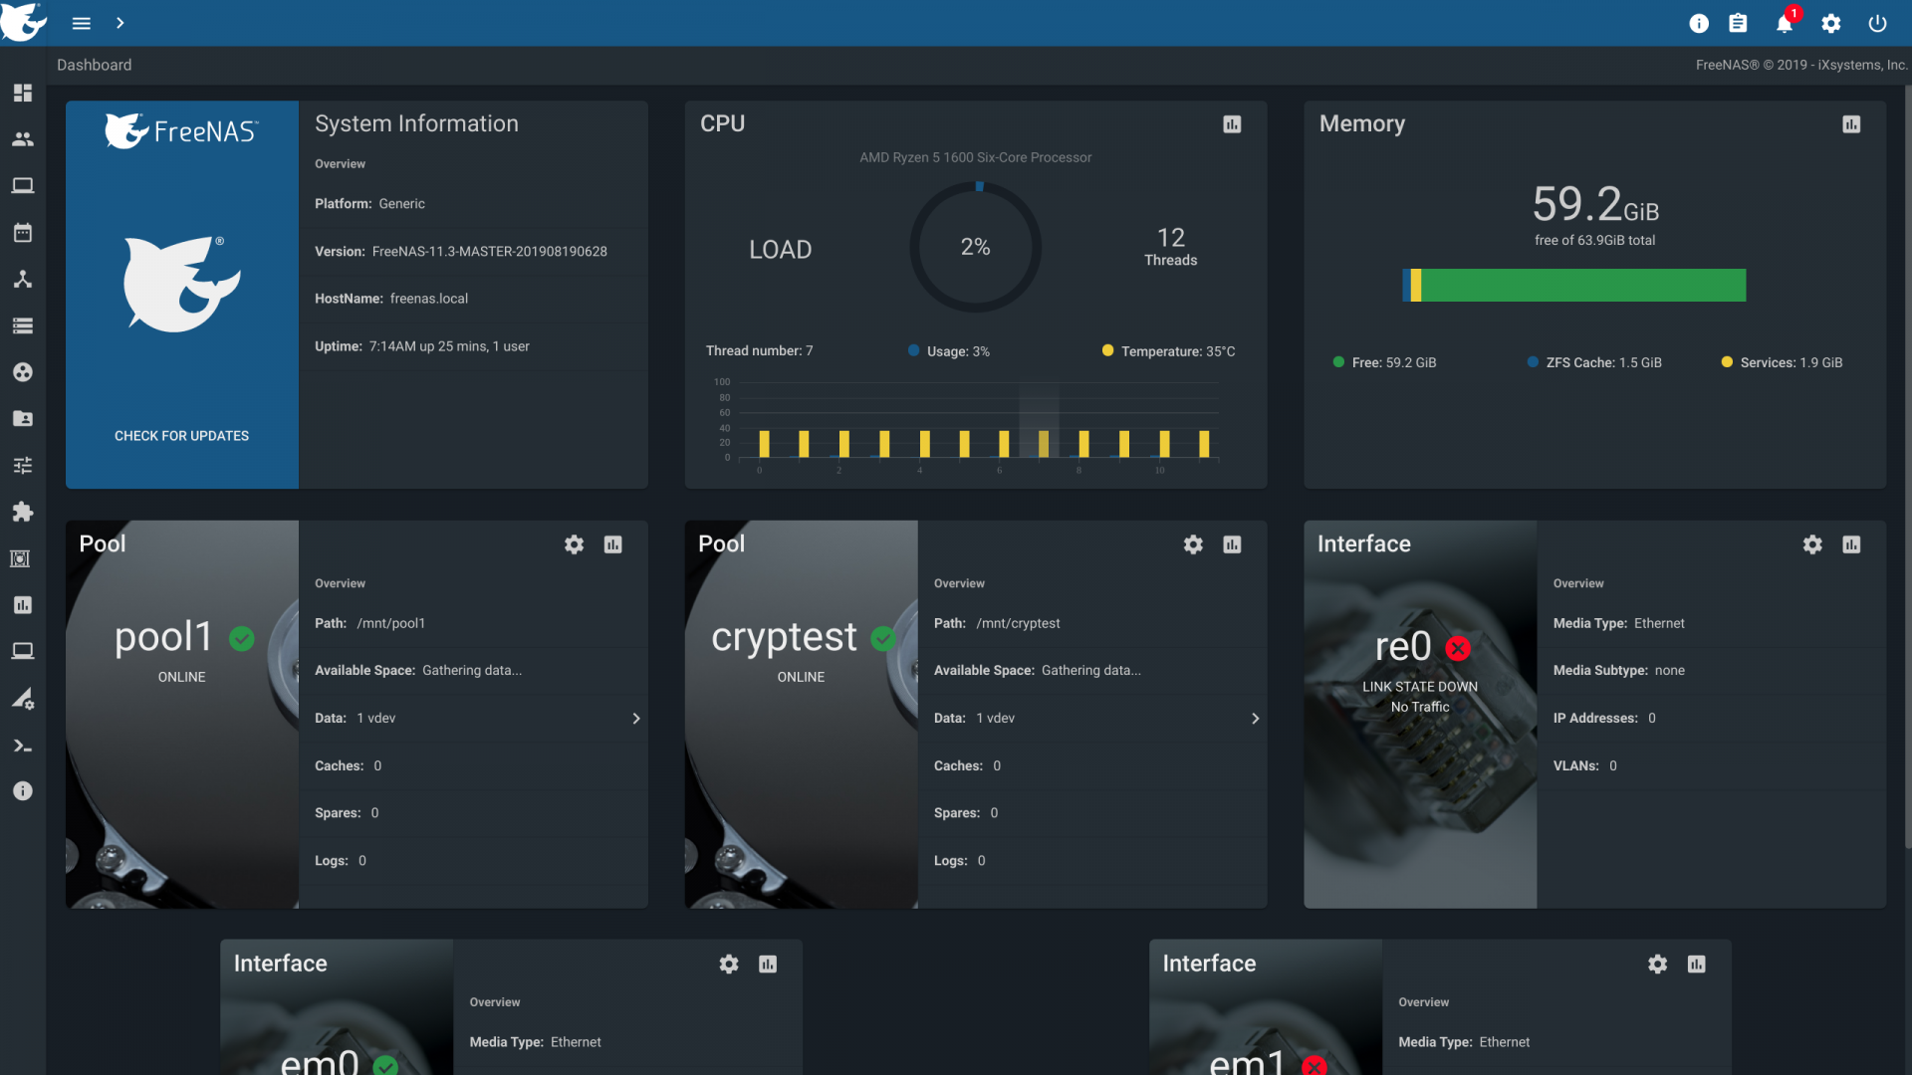Open em1 interface settings gear
Screen dimensions: 1912x1075
click(x=1657, y=965)
